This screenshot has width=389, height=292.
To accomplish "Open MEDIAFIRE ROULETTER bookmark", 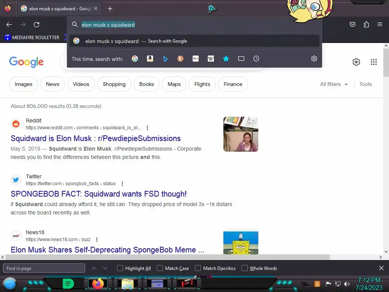I will coord(32,38).
